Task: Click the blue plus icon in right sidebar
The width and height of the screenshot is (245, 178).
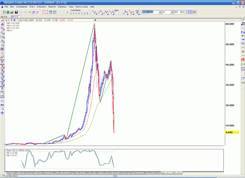Action: point(243,52)
